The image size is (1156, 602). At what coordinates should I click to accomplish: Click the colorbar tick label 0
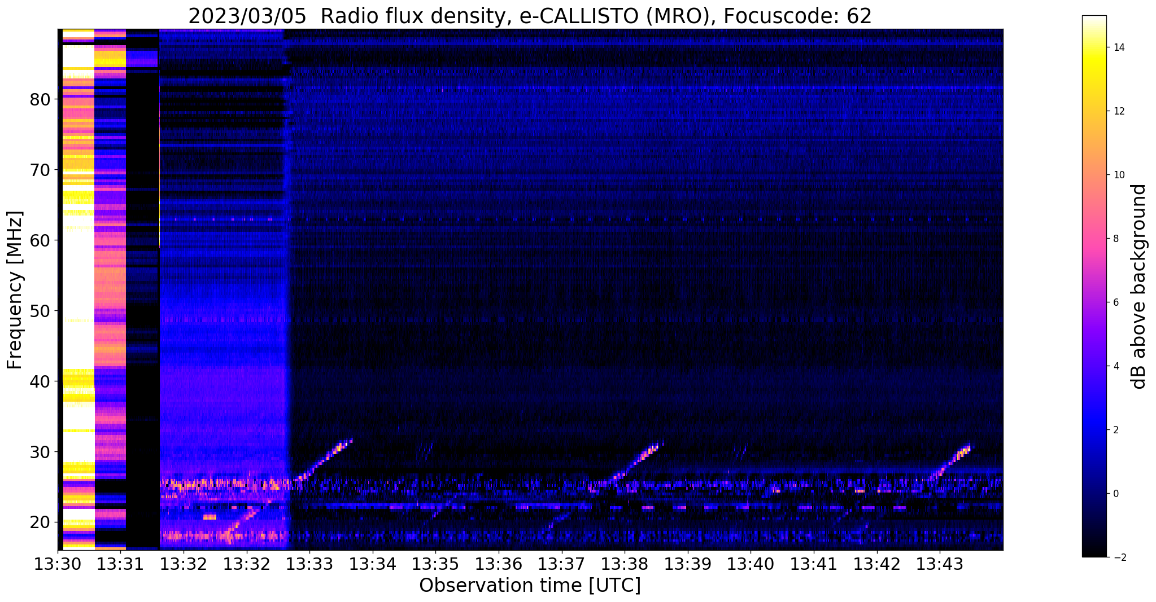click(x=1115, y=494)
